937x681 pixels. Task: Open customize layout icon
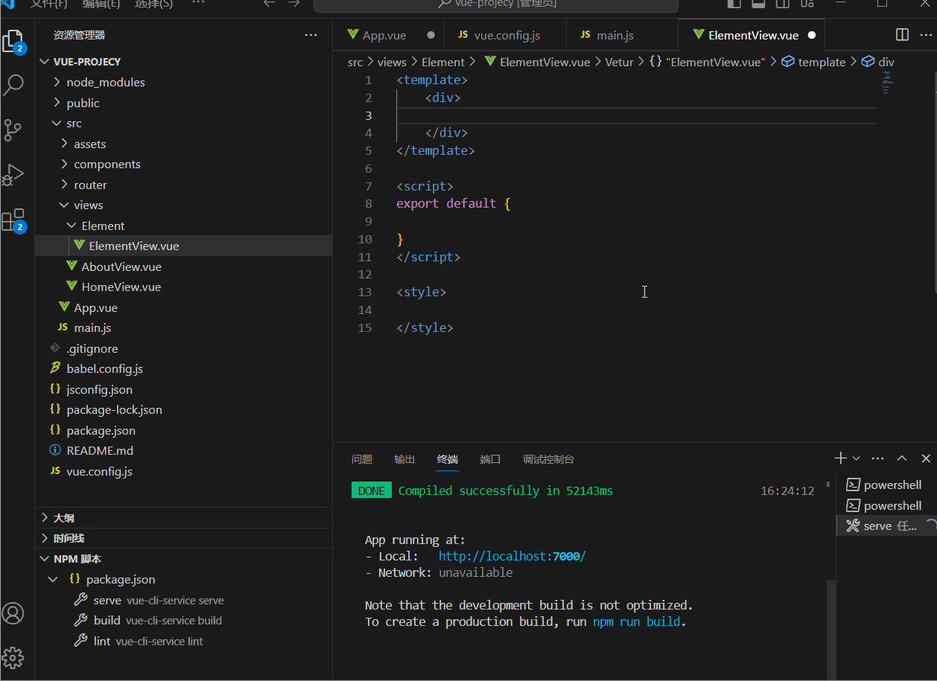pyautogui.click(x=807, y=3)
